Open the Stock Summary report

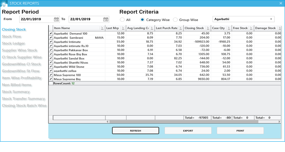coord(16,91)
